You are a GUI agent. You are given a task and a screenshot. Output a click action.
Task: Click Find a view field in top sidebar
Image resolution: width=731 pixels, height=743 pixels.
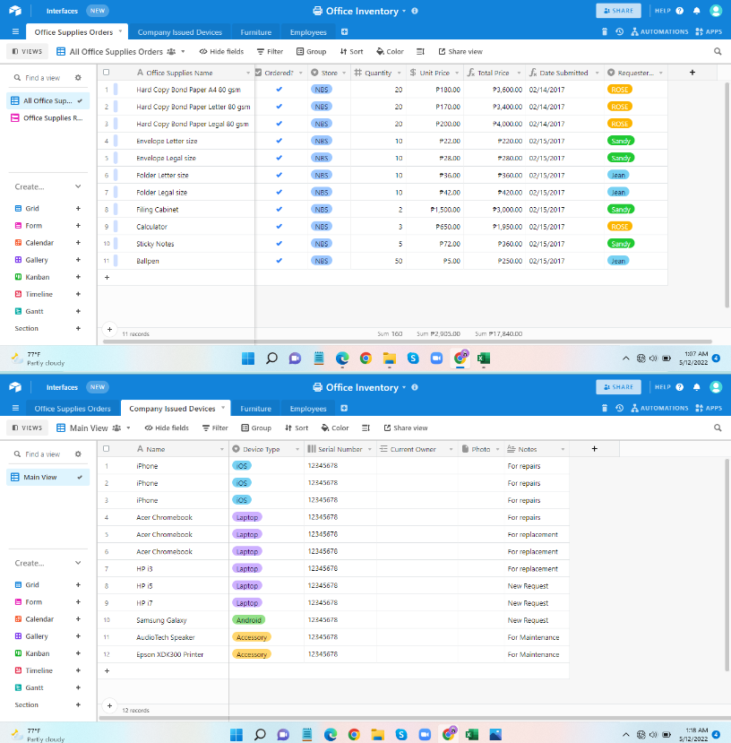42,78
